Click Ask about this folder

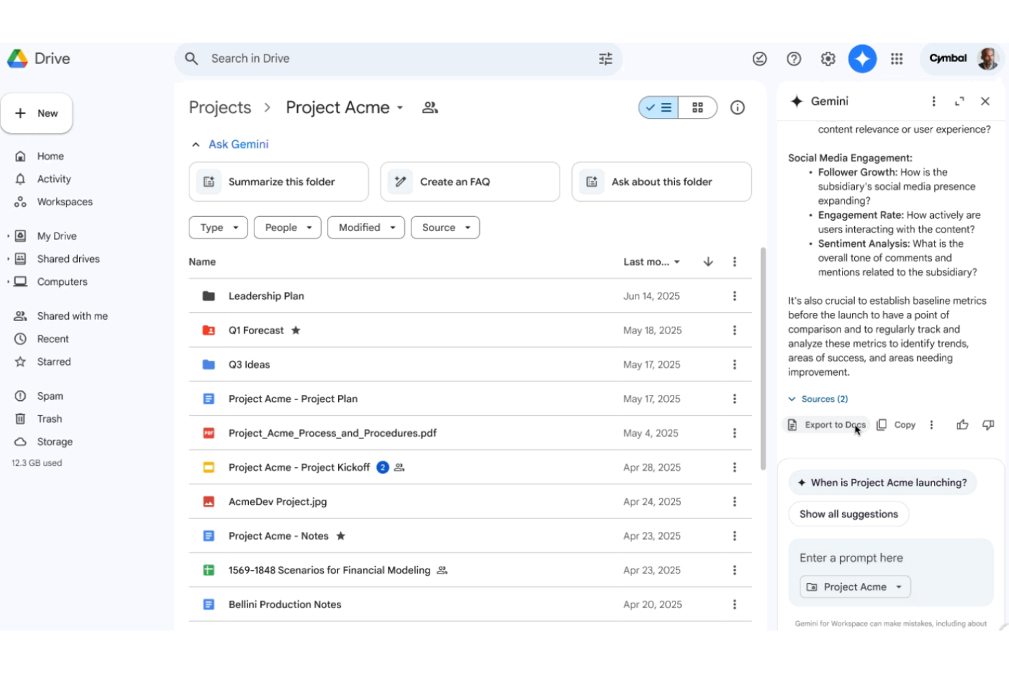(x=661, y=181)
